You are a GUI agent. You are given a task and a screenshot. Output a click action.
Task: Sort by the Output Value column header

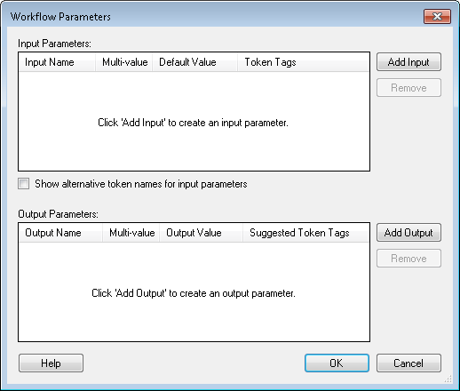point(201,233)
